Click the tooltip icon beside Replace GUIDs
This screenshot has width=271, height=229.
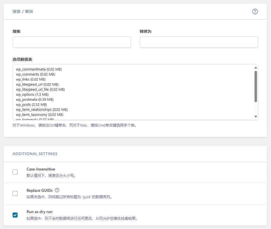57,190
